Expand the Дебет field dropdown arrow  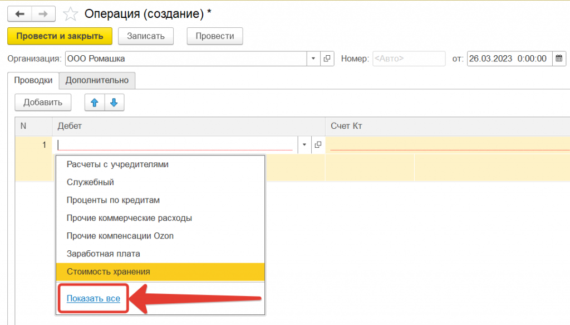pyautogui.click(x=304, y=145)
